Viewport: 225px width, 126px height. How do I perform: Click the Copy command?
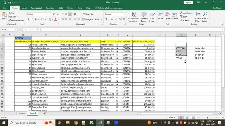pos(12,17)
